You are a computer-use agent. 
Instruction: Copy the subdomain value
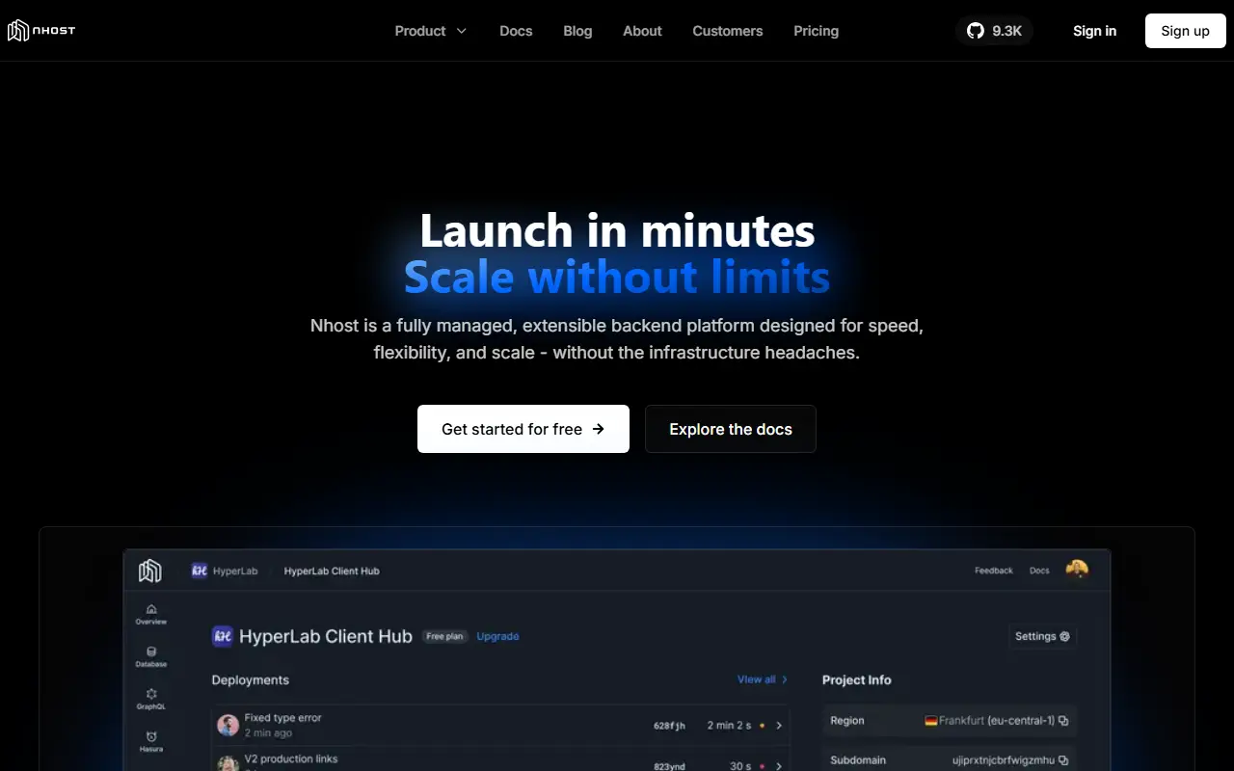pyautogui.click(x=1062, y=760)
